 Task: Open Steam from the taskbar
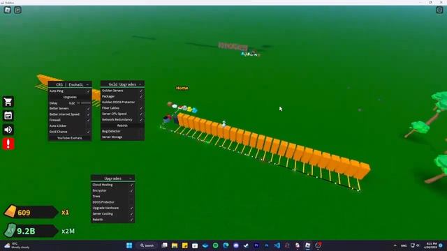(246, 245)
